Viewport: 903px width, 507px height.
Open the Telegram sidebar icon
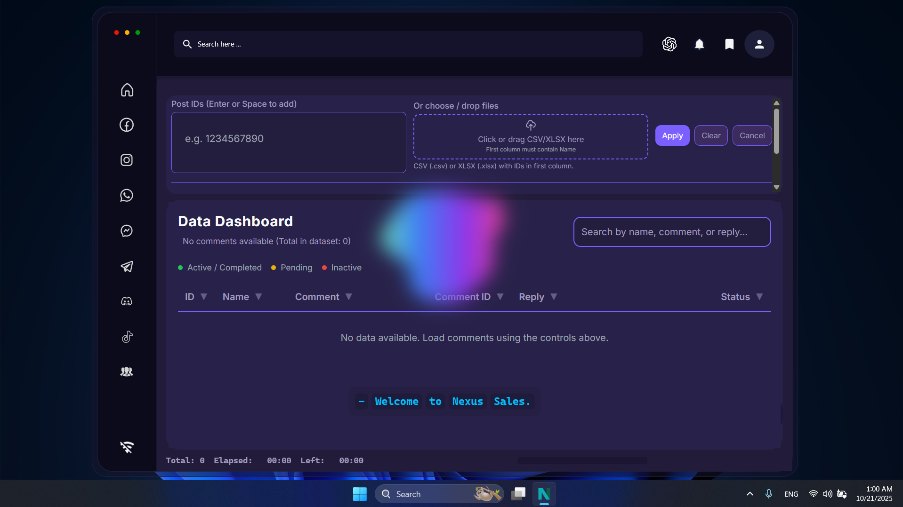tap(126, 267)
